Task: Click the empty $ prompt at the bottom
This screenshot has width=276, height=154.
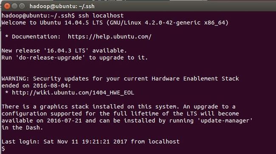Action: (x=3, y=149)
